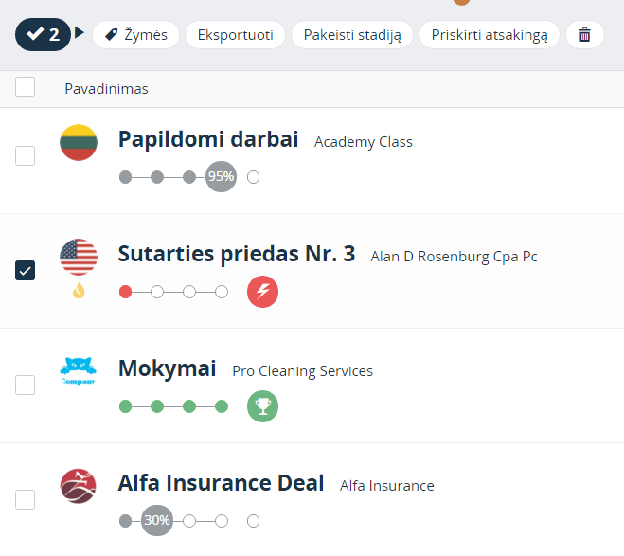Viewport: 624px width, 556px height.
Task: Tick the select-all checkbox beside Pavadinimas
Action: [x=25, y=87]
